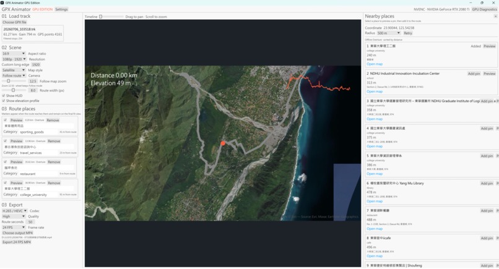The width and height of the screenshot is (499, 269).
Task: Preview NDHU Industrial Innovation-Incubation Center
Action: pos(490,74)
